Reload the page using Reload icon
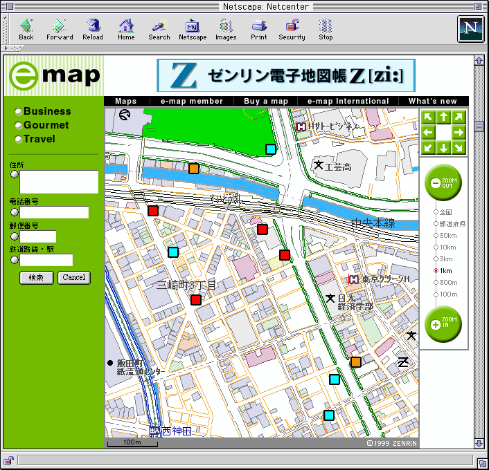 click(93, 30)
